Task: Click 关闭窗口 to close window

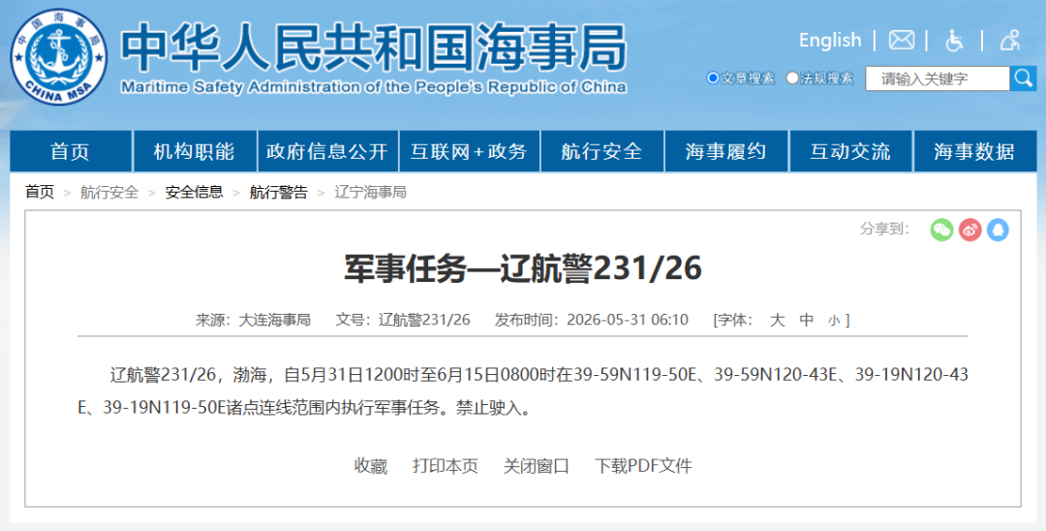Action: coord(536,466)
